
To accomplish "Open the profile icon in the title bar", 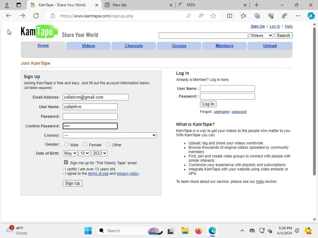I will 7,5.
